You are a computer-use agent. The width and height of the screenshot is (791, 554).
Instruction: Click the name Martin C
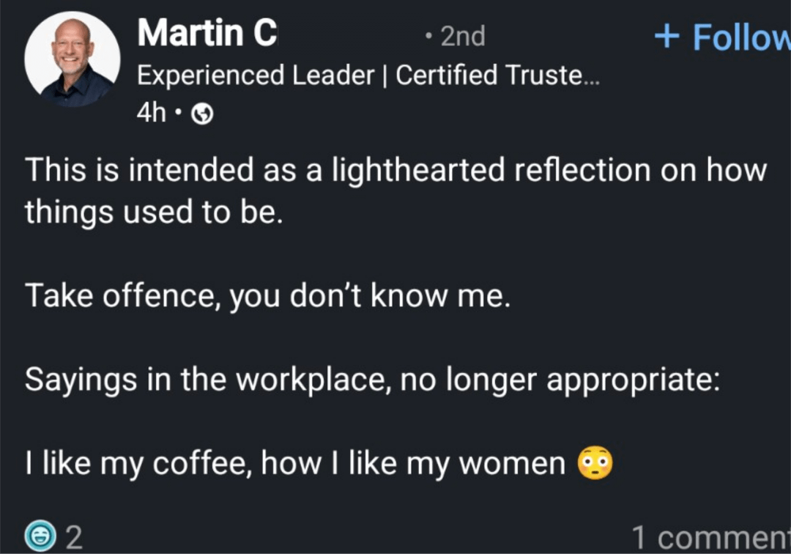[207, 34]
